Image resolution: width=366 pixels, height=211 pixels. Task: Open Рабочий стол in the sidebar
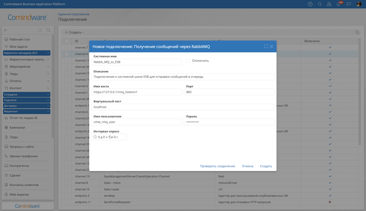tap(20, 39)
